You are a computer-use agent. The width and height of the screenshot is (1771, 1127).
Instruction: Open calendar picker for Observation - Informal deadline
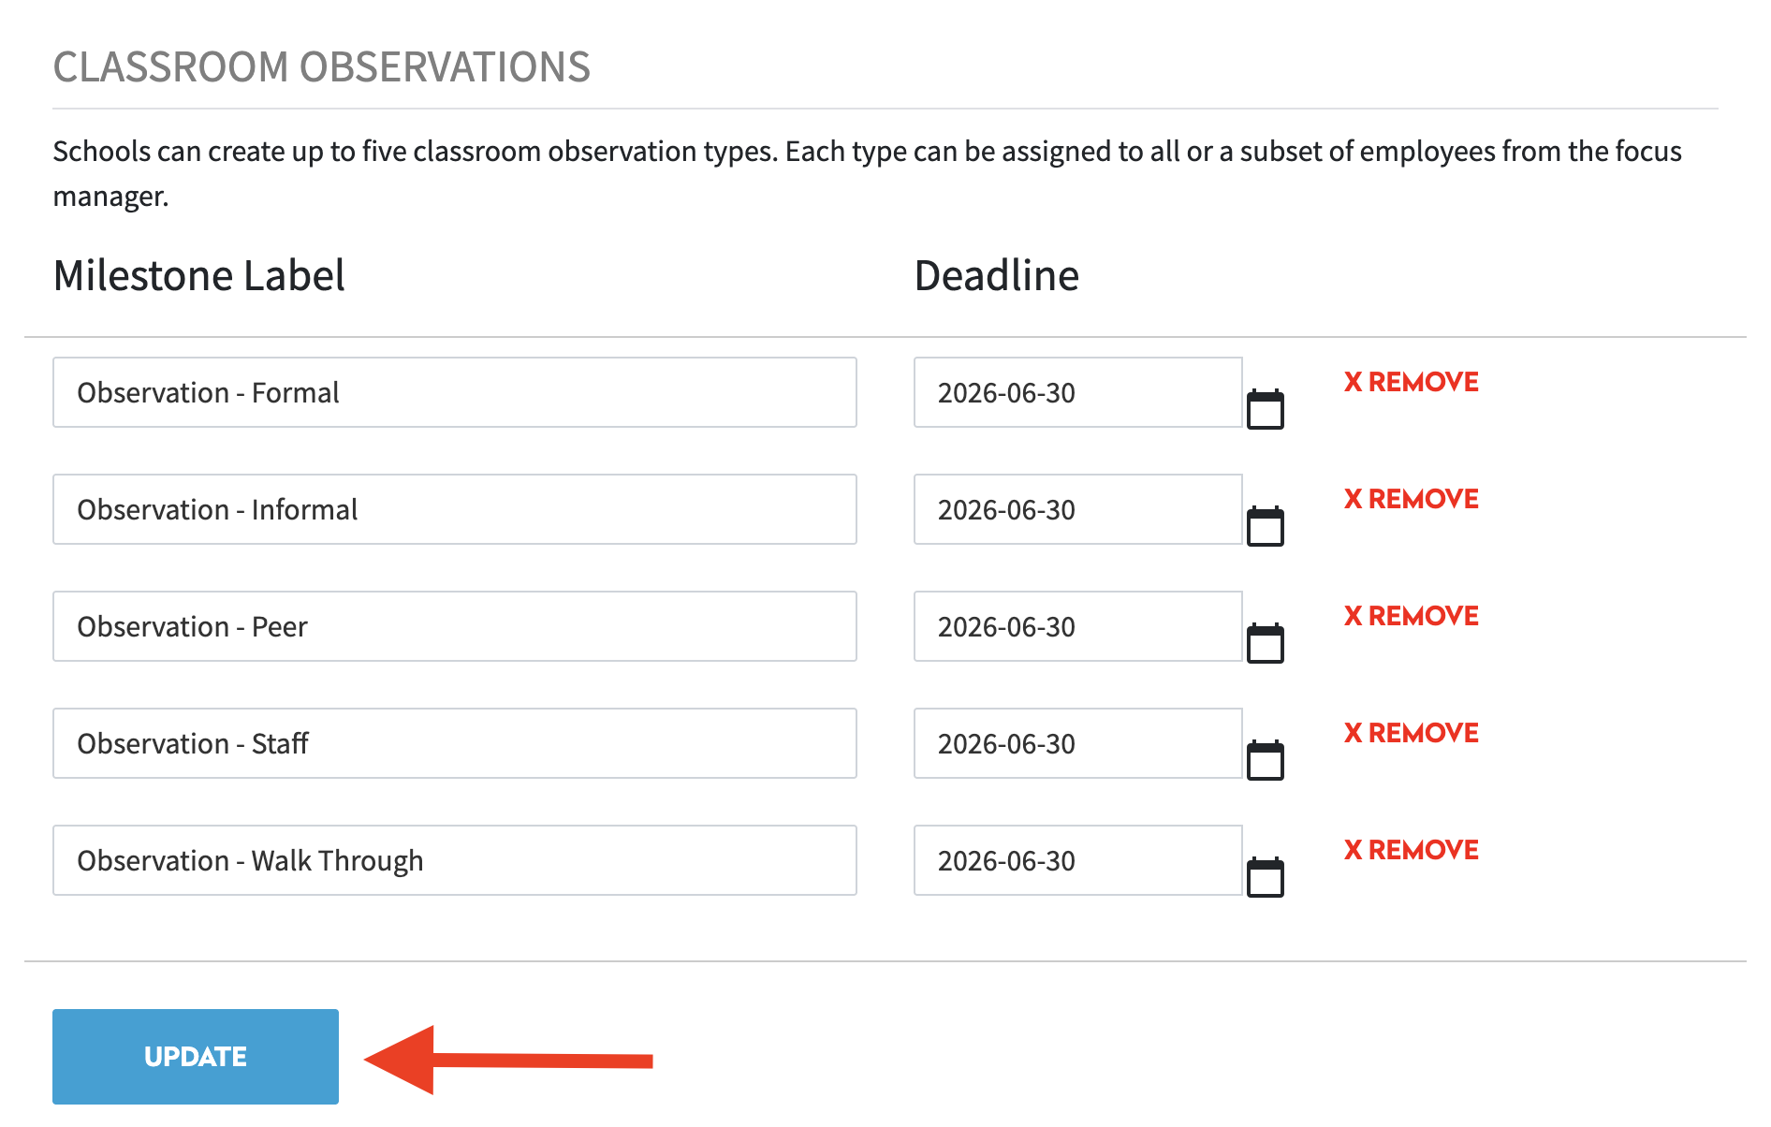tap(1265, 527)
